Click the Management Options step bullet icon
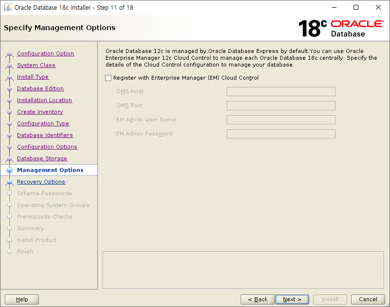390x307 pixels. point(9,170)
